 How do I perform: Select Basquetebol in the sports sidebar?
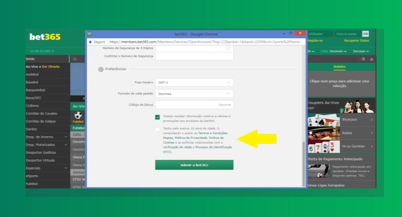(x=47, y=90)
